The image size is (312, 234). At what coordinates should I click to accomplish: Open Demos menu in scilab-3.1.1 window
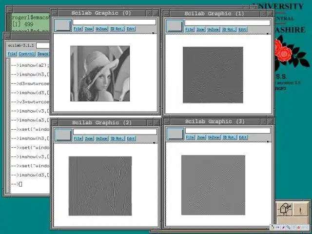click(x=43, y=54)
